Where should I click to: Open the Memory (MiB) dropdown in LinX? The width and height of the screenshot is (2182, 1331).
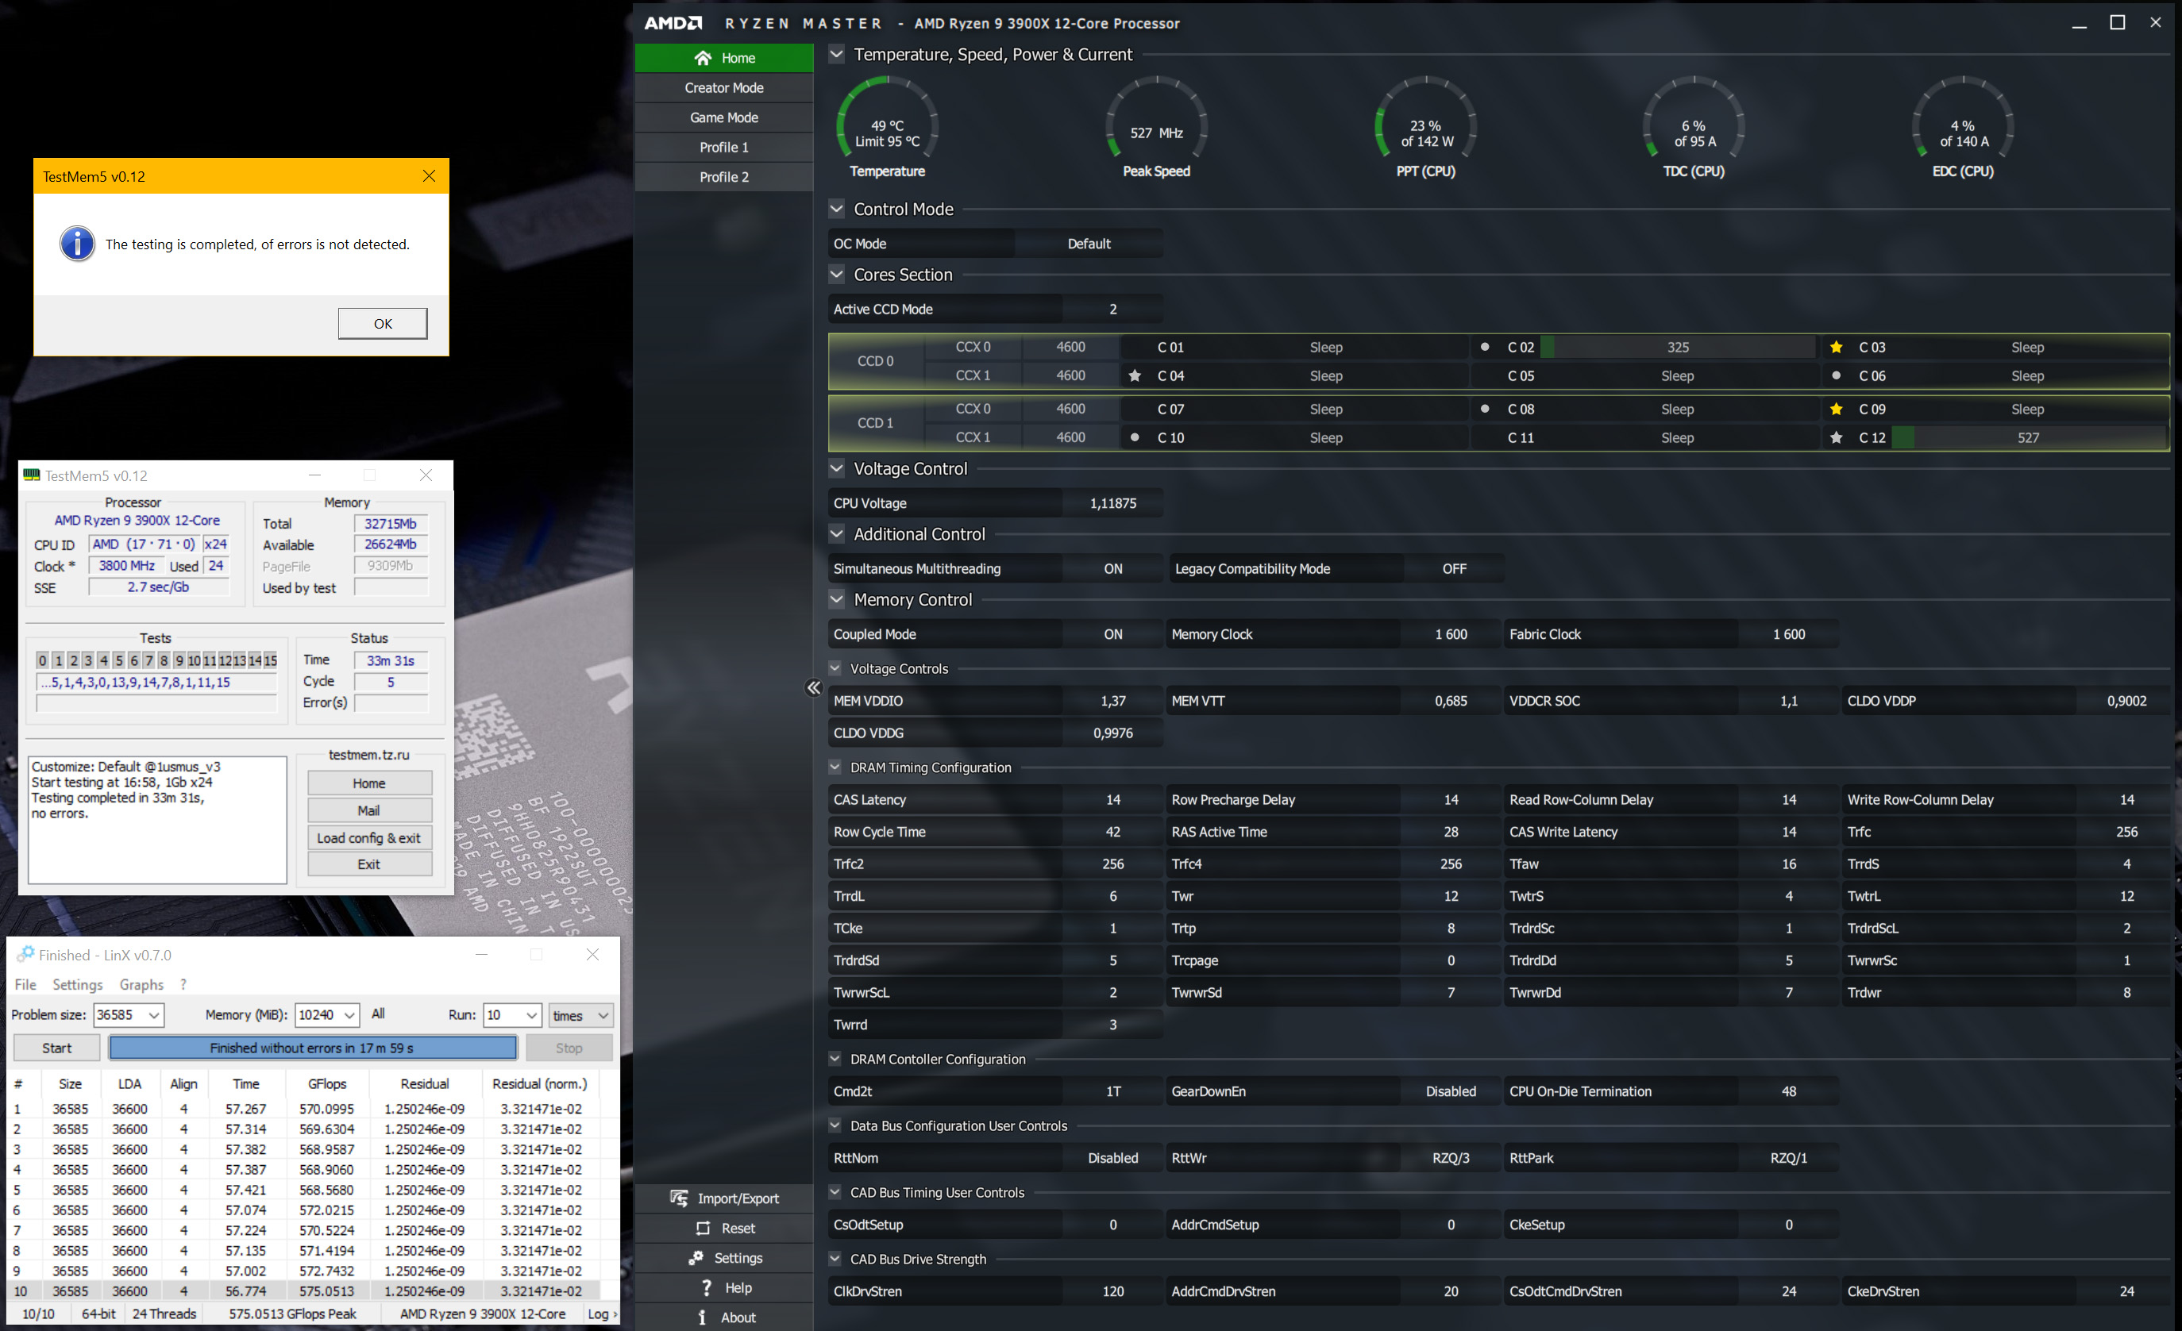coord(350,1015)
